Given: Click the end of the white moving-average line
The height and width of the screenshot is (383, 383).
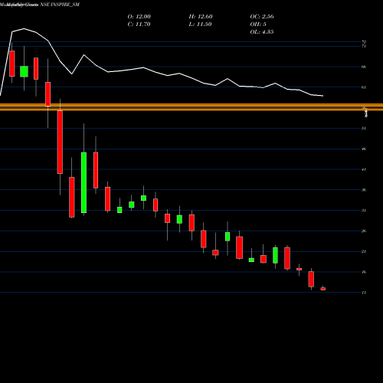Looking at the screenshot, I should pos(323,96).
